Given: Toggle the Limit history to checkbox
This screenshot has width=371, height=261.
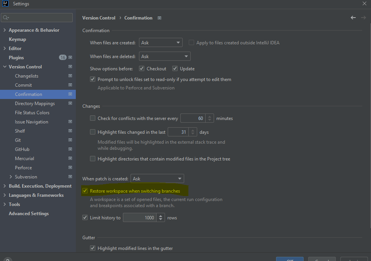Looking at the screenshot, I should 85,217.
